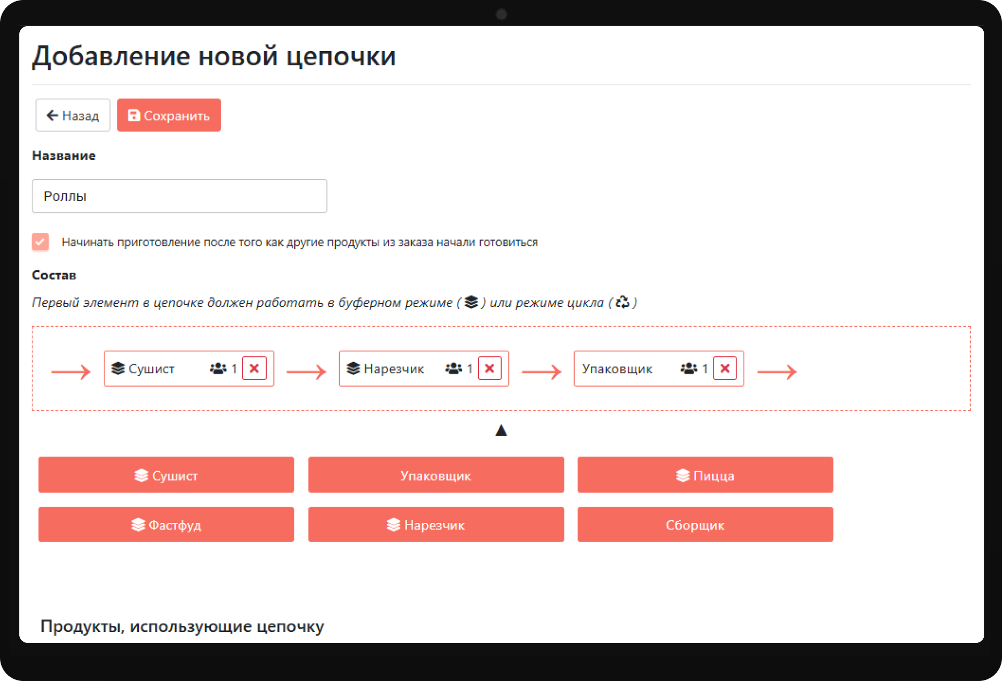The width and height of the screenshot is (1002, 681).
Task: Add Фастфуд station to the chain
Action: pos(166,524)
